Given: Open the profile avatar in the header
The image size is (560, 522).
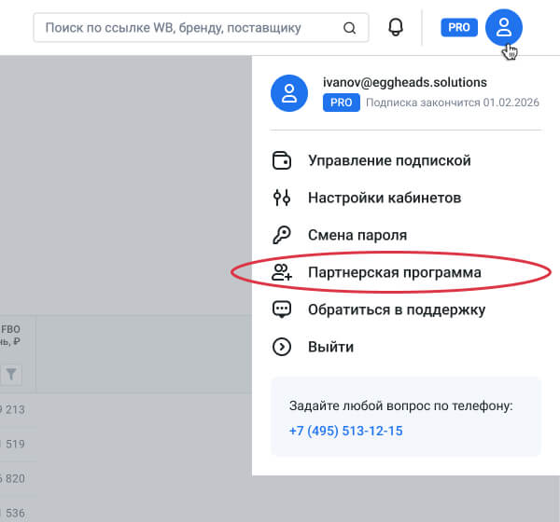Looking at the screenshot, I should (x=504, y=28).
